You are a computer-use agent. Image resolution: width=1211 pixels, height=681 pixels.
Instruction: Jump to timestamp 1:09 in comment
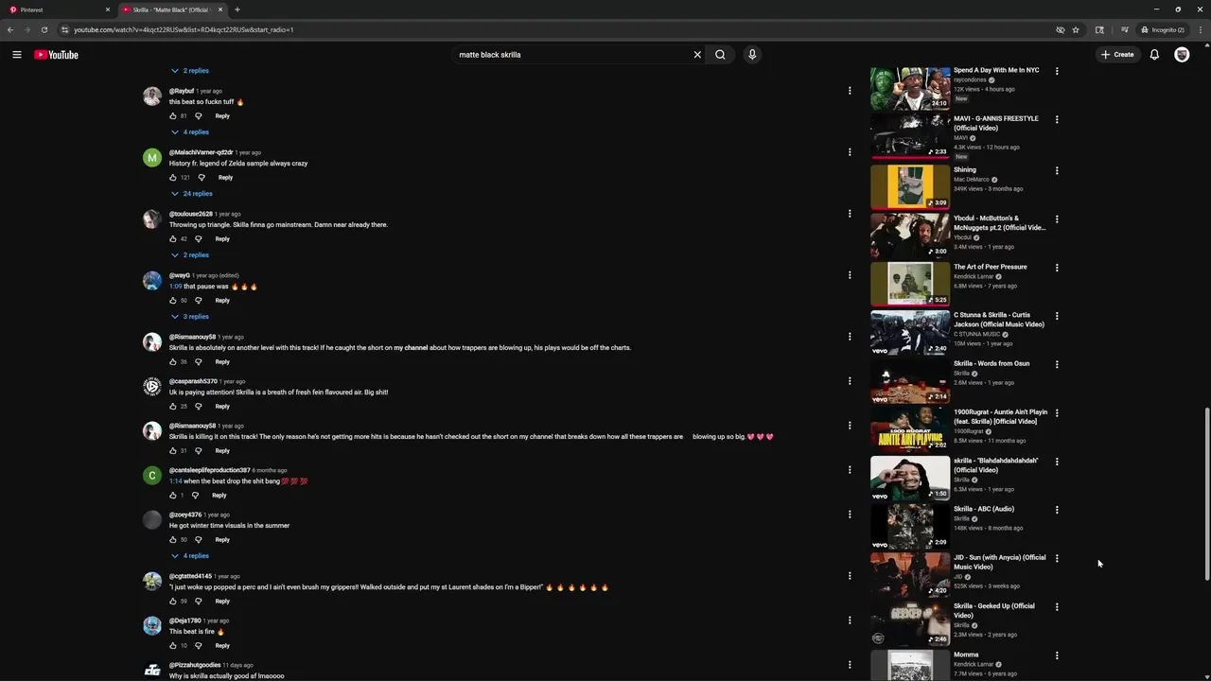[x=175, y=287]
